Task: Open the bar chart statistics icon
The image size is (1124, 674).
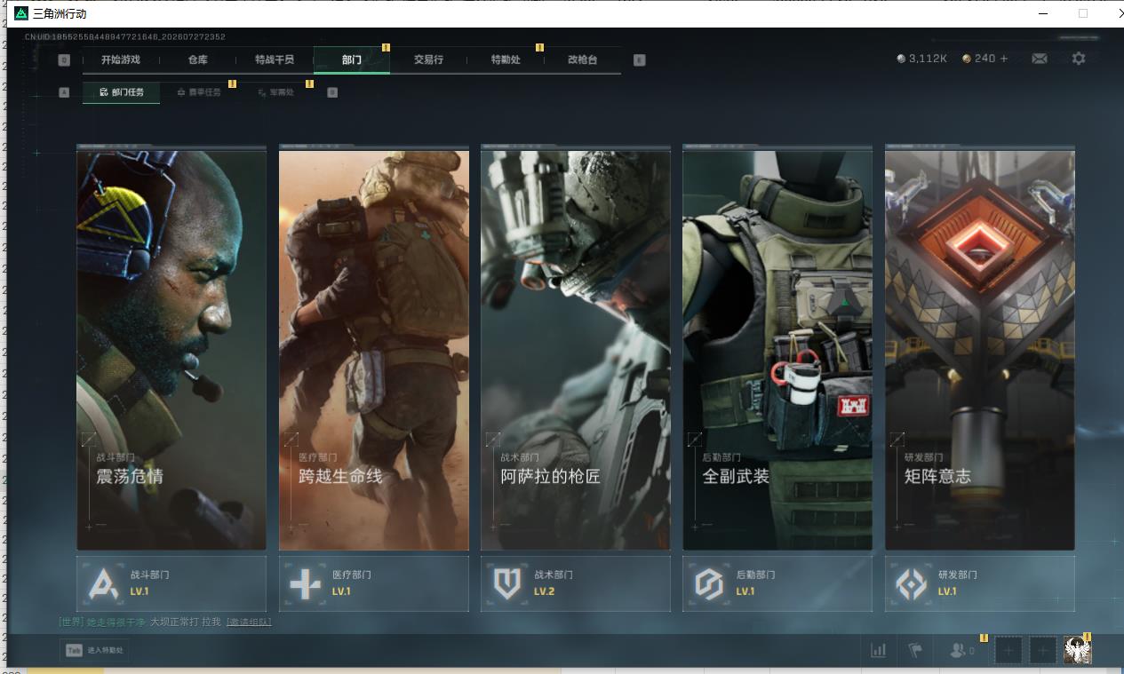Action: (879, 651)
